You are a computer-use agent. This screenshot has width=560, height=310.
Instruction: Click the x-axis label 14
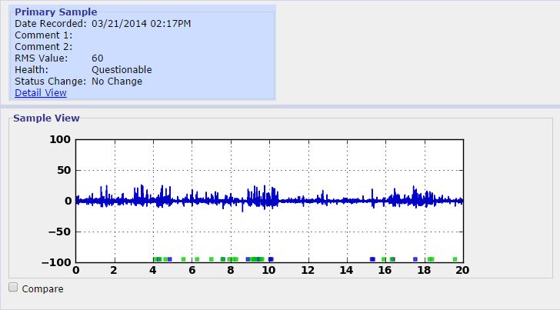pyautogui.click(x=346, y=270)
